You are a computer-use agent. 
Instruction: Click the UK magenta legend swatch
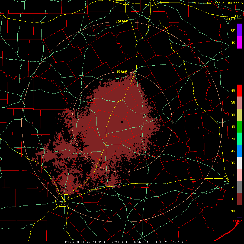[x=239, y=43]
